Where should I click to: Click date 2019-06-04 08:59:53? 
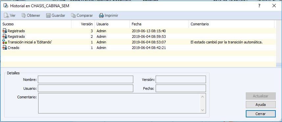click(149, 37)
